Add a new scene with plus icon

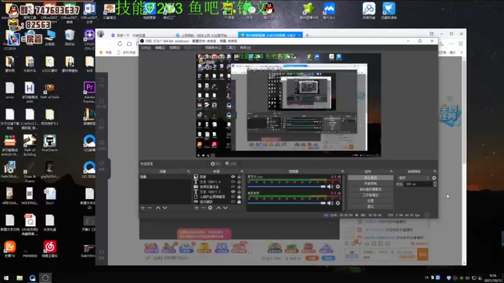(x=143, y=208)
